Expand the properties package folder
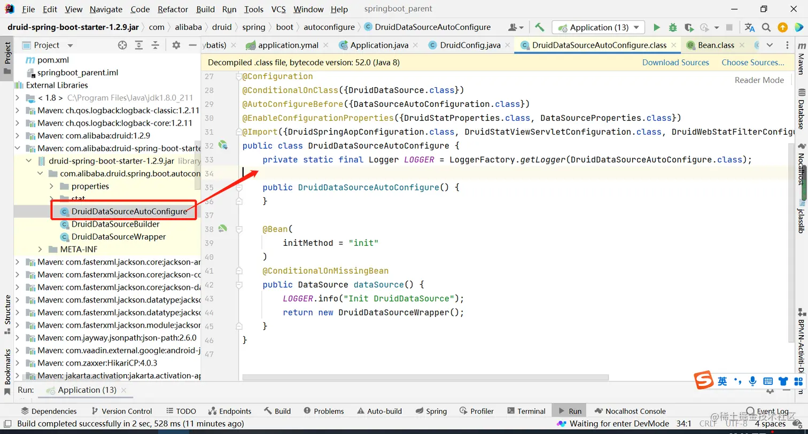The height and width of the screenshot is (434, 808). [x=51, y=186]
